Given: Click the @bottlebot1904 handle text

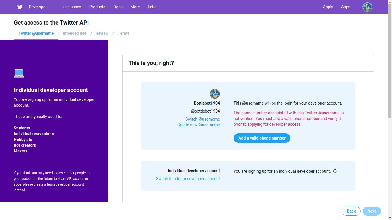Looking at the screenshot, I should coord(205,111).
